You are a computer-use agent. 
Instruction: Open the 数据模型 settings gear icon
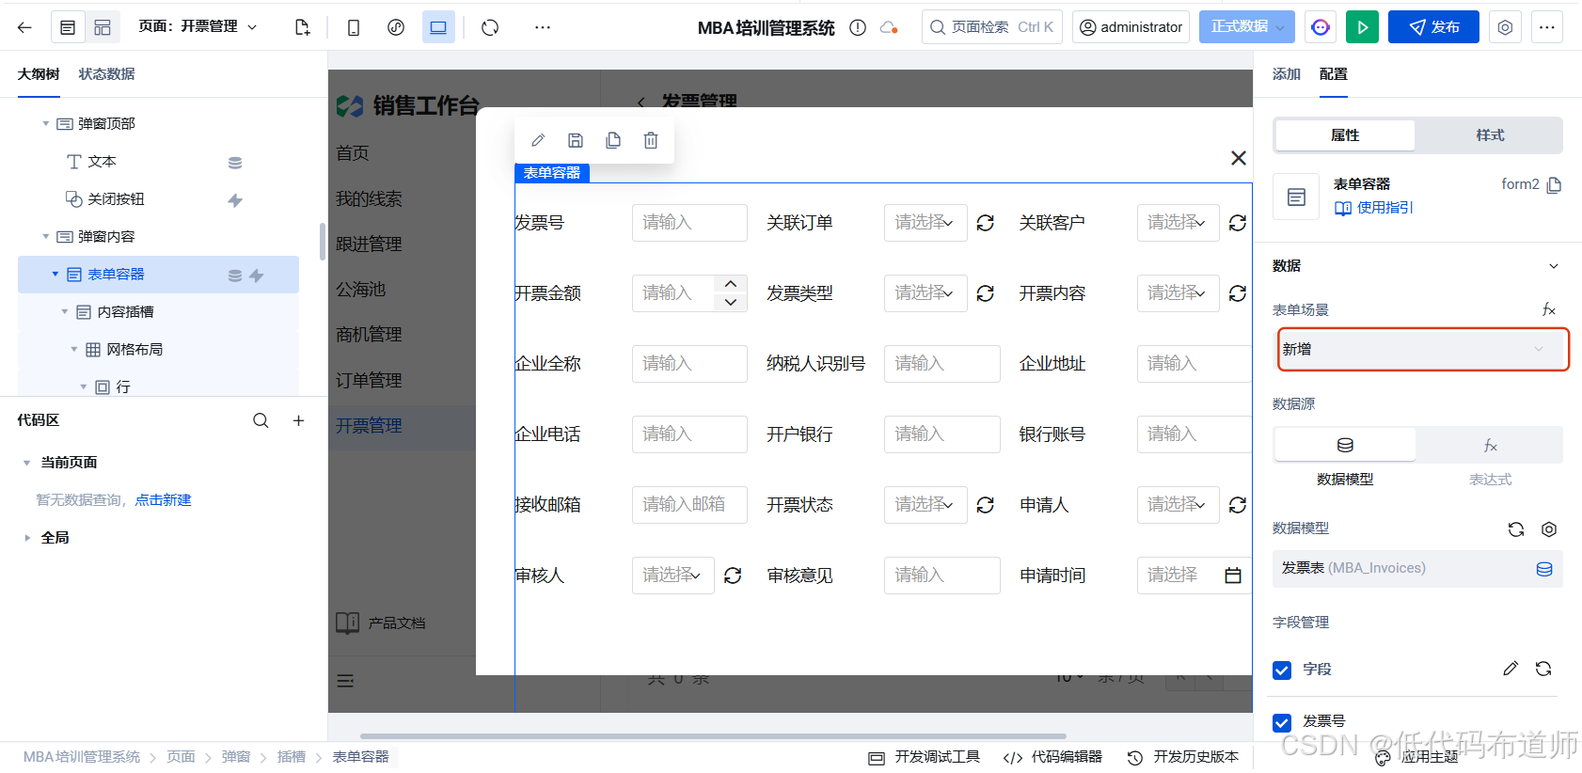point(1549,529)
